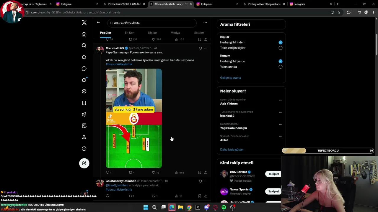Screen dimensions: 378x212
Task: Open options for İstanbul 2 trend
Action: click(x=281, y=112)
